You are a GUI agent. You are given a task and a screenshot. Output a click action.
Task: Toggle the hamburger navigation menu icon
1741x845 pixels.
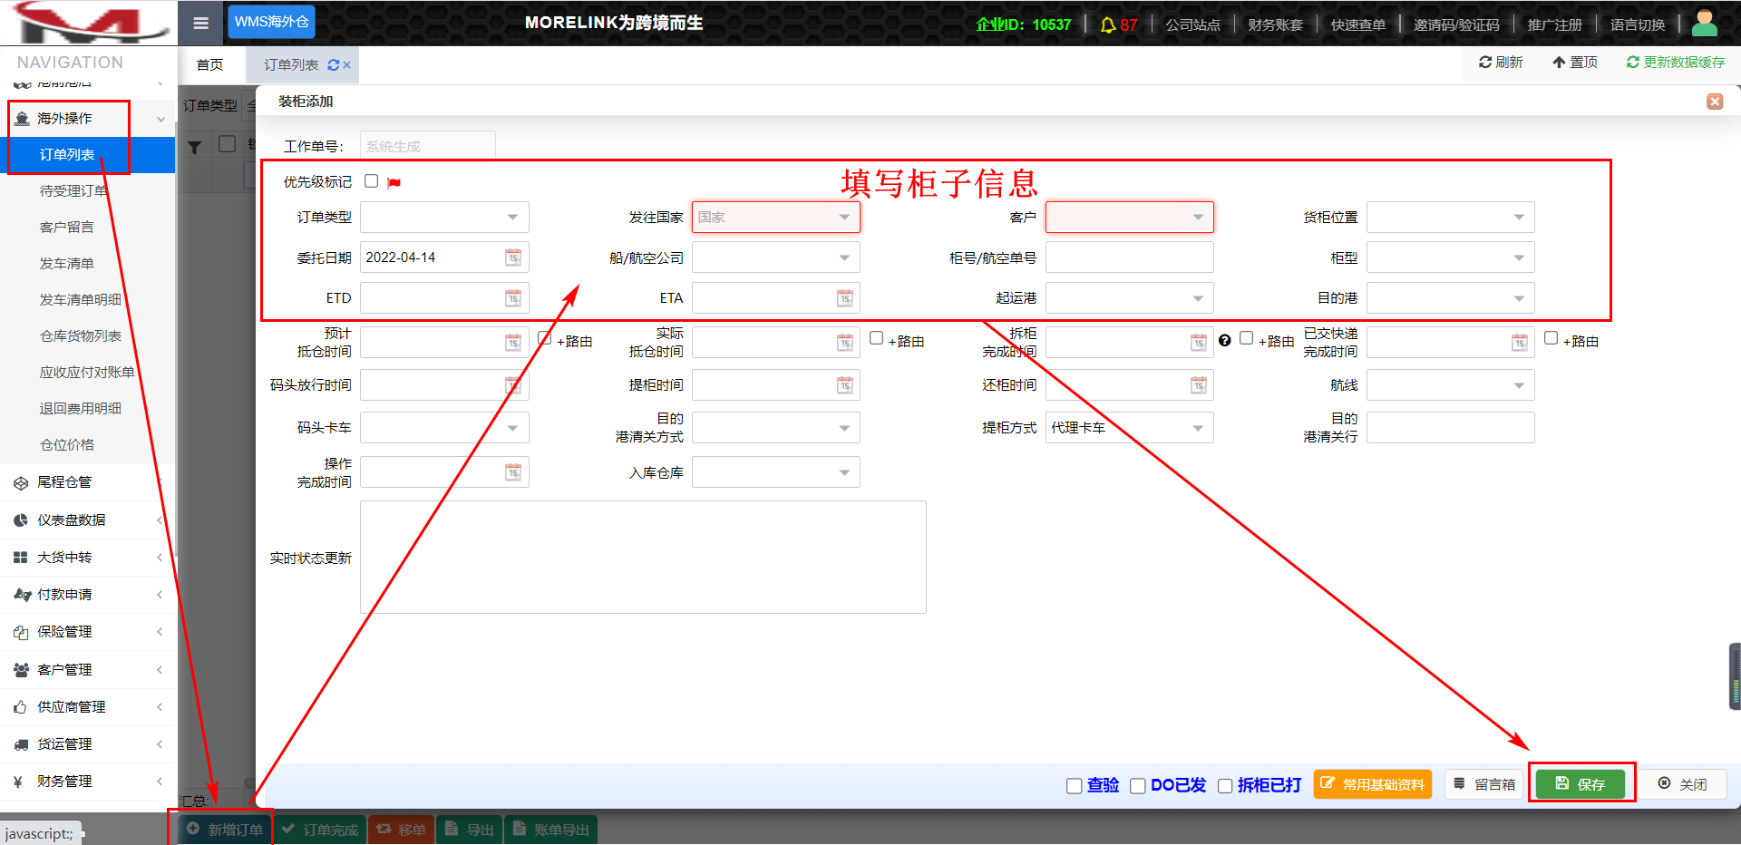(201, 23)
